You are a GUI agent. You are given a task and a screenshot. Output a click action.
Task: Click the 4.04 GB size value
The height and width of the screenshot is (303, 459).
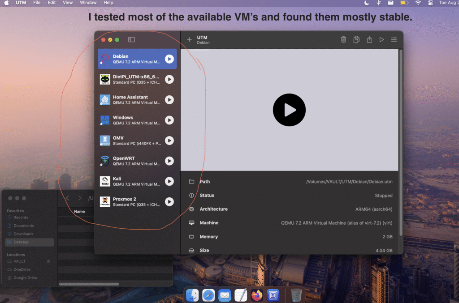pos(384,250)
